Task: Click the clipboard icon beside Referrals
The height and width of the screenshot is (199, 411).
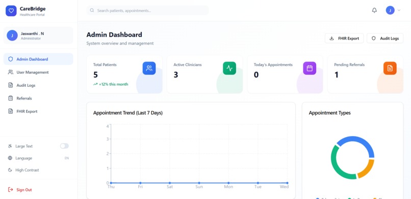Action: [11, 98]
